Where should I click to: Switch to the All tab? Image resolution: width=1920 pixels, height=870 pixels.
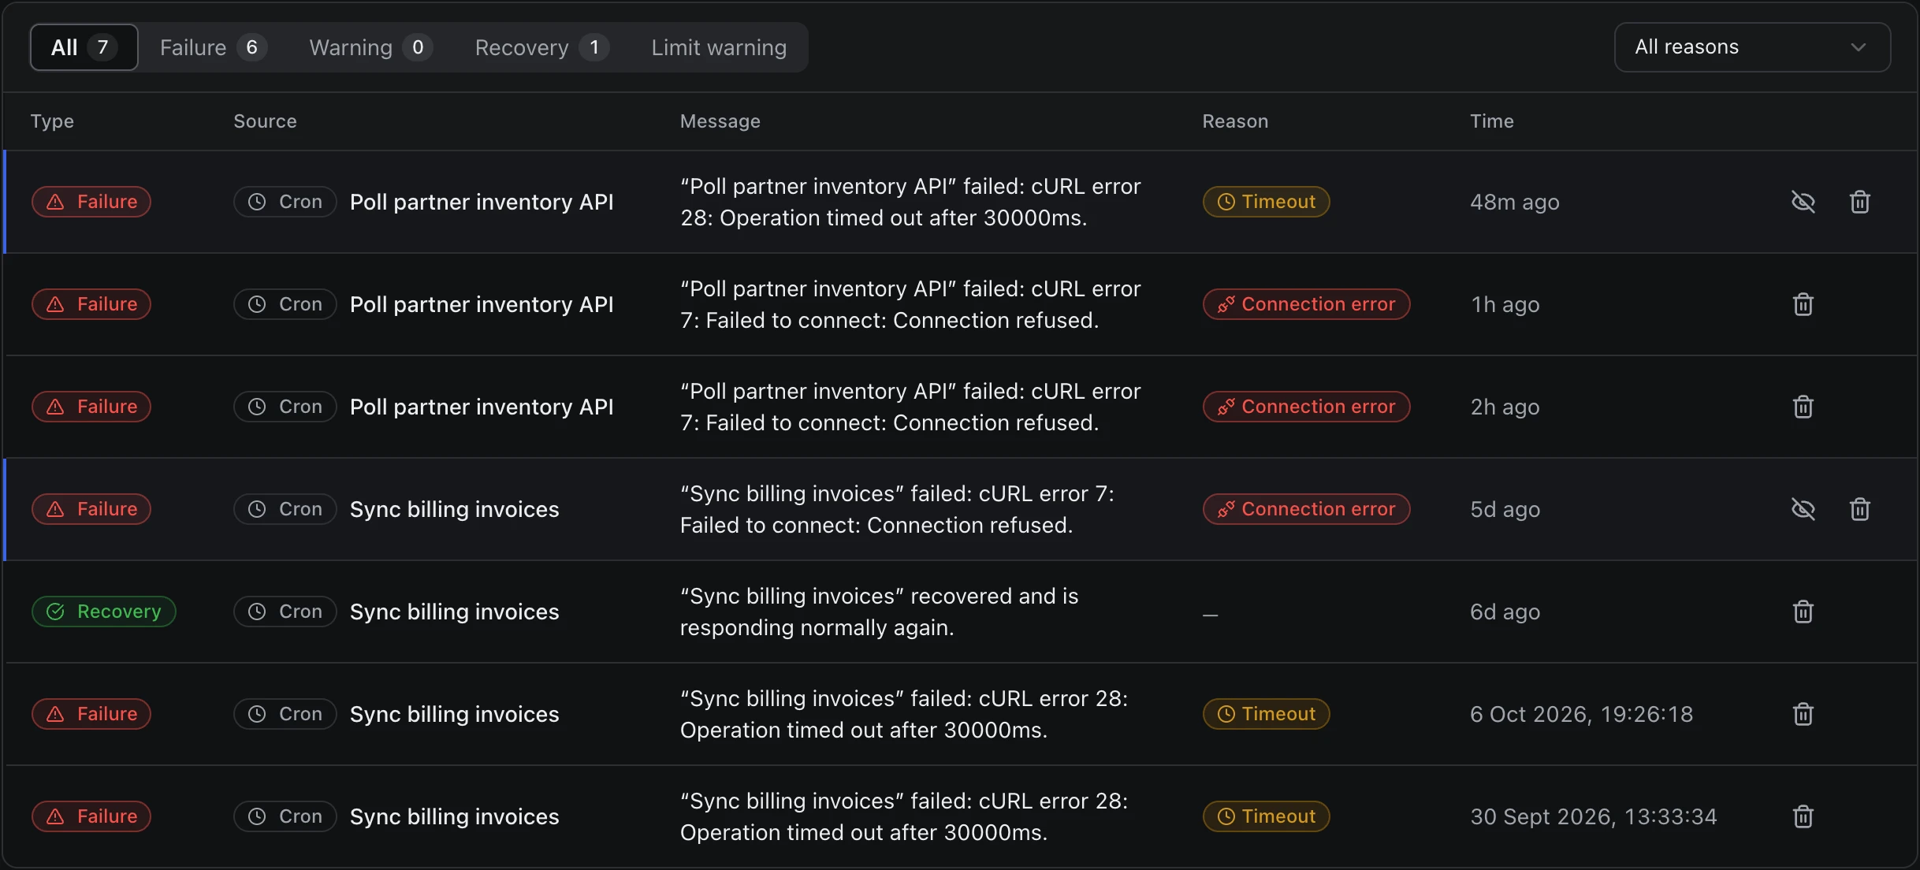click(x=84, y=47)
